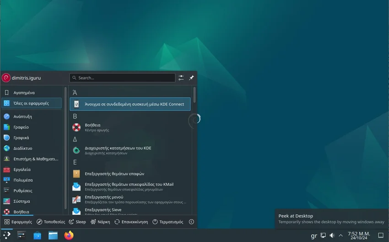389x242 pixels.
Task: Click the Νάρκη hibernate button
Action: point(101,222)
